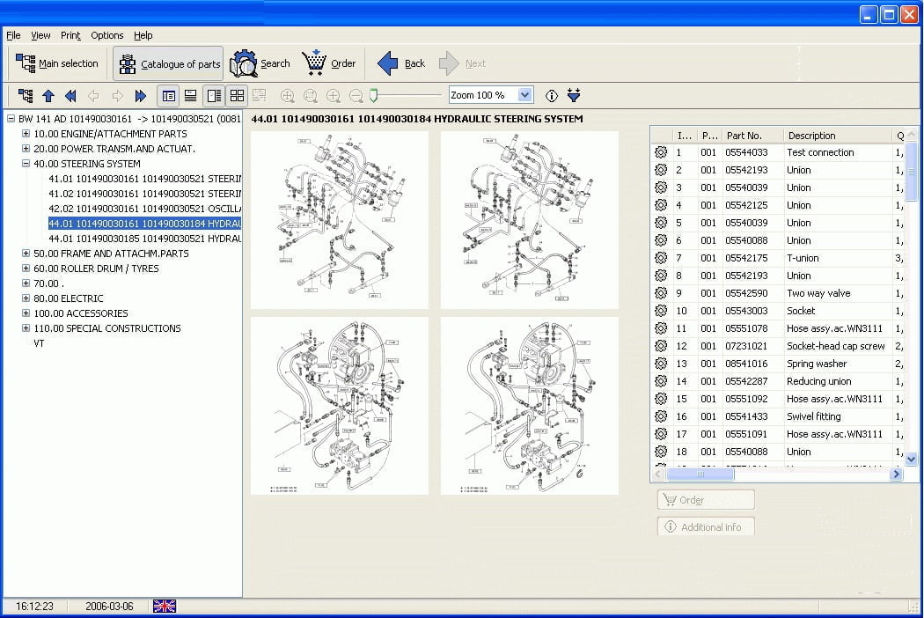This screenshot has width=924, height=618.
Task: Open the Print menu
Action: tap(70, 35)
